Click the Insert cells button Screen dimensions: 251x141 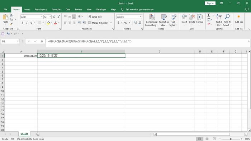[184, 20]
